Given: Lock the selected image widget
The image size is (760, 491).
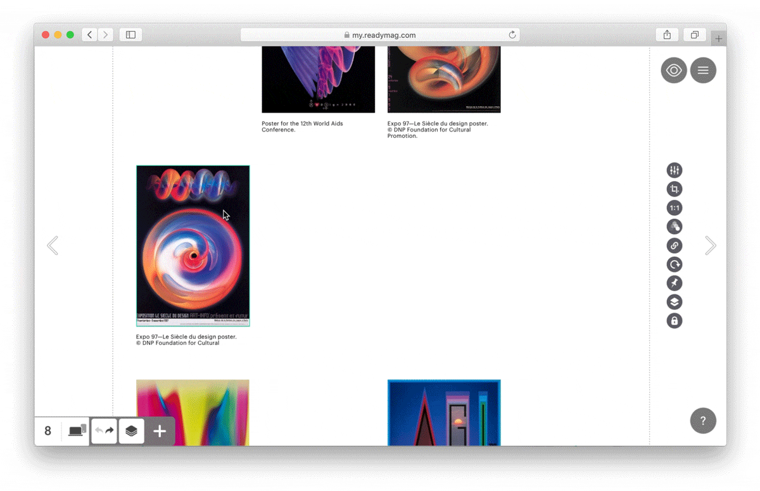Looking at the screenshot, I should coord(674,321).
